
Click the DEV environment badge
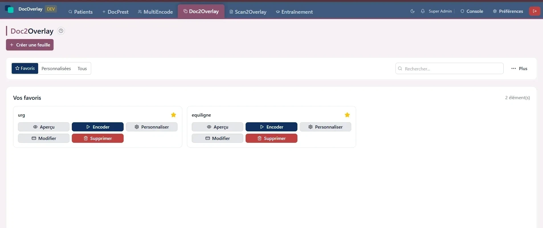[x=51, y=9]
